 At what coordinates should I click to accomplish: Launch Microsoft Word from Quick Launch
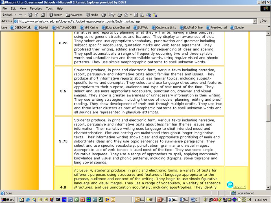[x=70, y=200]
